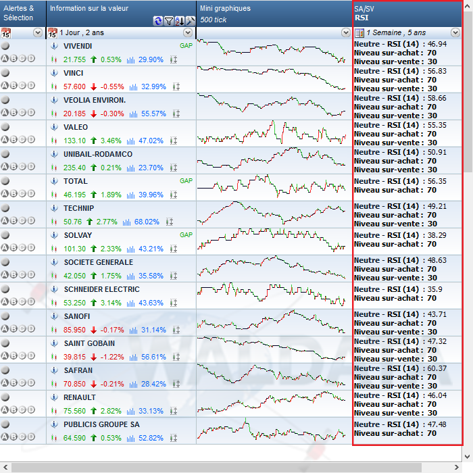Click the range icon at end of SCHNEIDER ELECTRIC row
This screenshot has width=473, height=473.
click(174, 303)
